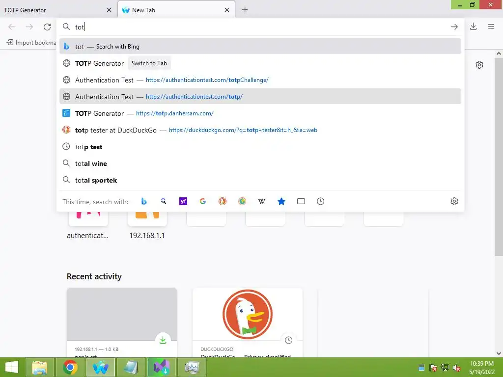Image resolution: width=503 pixels, height=377 pixels.
Task: Search this time with Bing icon
Action: [144, 201]
